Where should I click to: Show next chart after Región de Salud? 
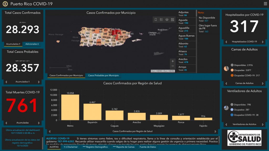pyautogui.click(x=215, y=131)
